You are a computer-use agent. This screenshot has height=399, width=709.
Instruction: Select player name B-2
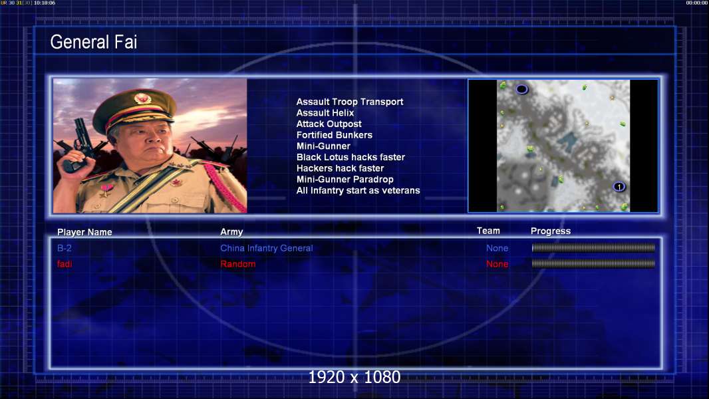pos(65,248)
